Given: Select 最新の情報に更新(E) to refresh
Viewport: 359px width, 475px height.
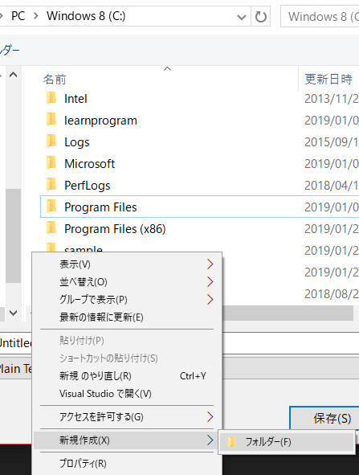Looking at the screenshot, I should [127, 317].
